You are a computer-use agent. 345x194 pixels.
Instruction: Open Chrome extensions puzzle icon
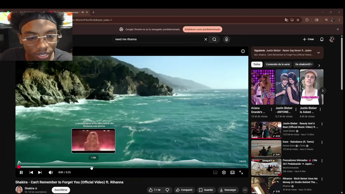(x=307, y=20)
